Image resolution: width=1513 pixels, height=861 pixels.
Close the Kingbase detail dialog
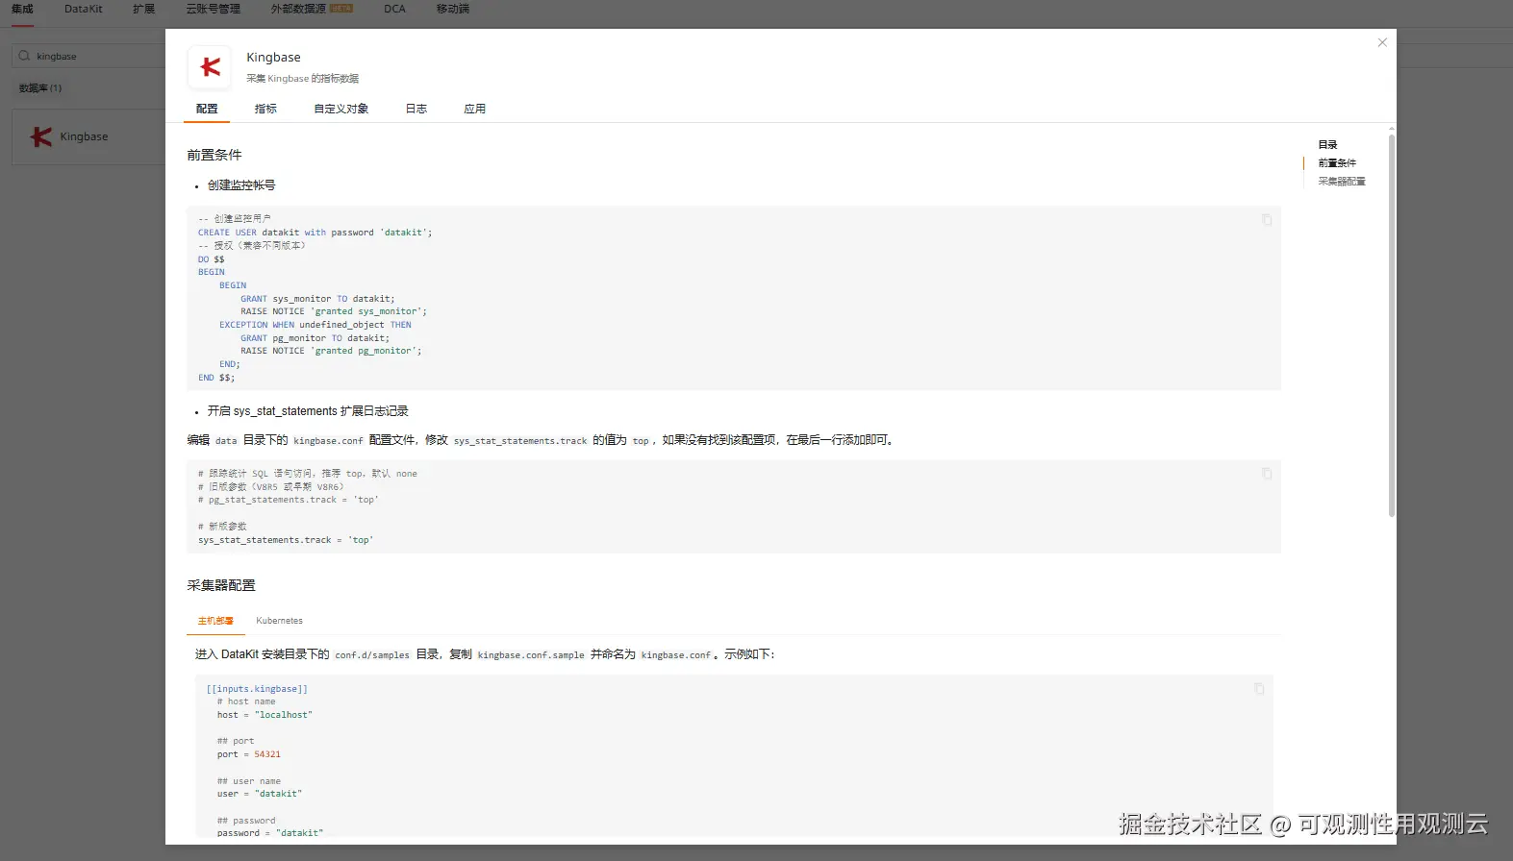pos(1382,42)
